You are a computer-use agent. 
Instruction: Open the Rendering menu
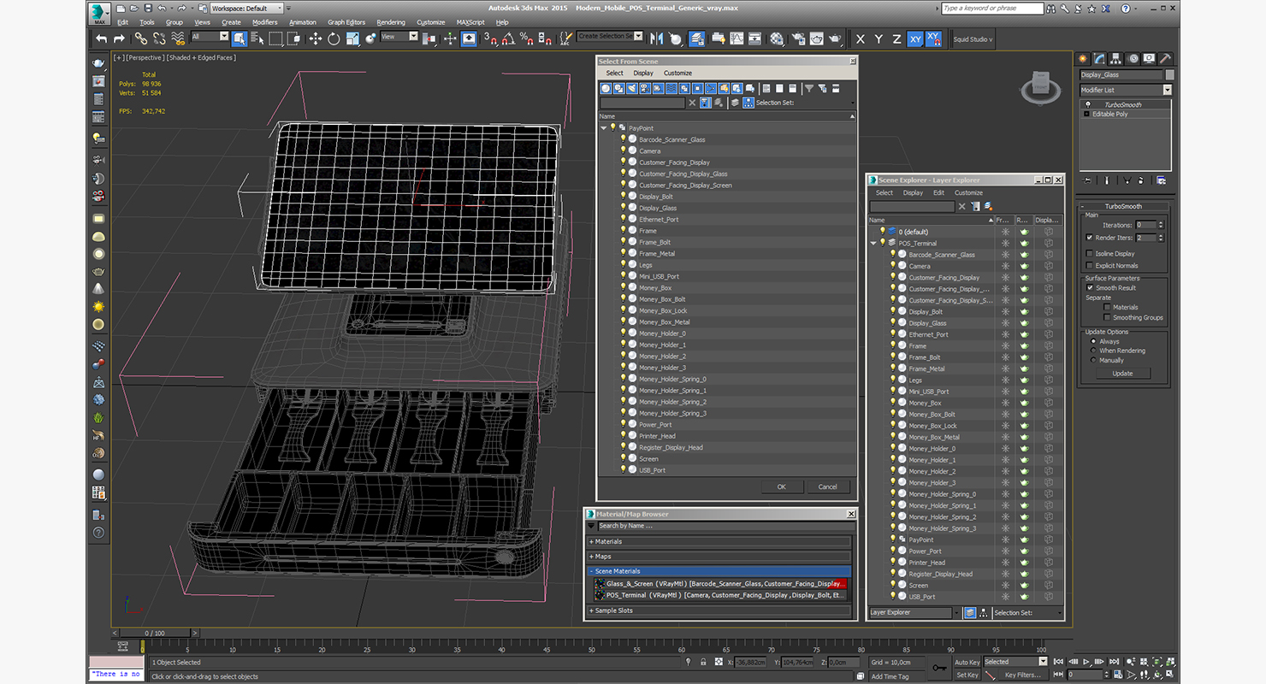click(391, 22)
